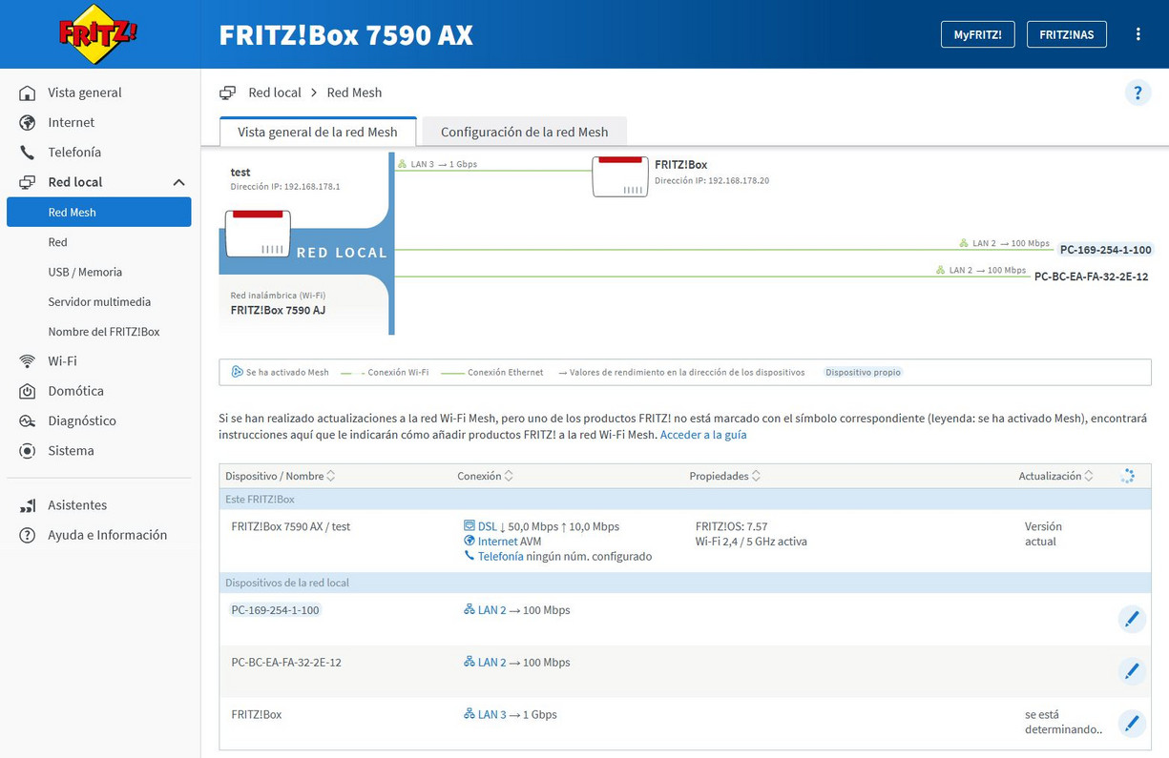Screen dimensions: 1169x758
Task: Click the Vista general home icon
Action: coord(28,92)
